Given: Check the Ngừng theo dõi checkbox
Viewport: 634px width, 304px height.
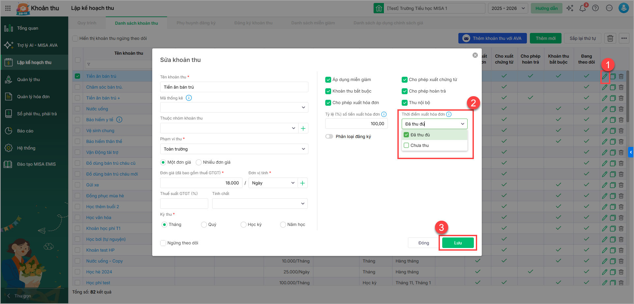Looking at the screenshot, I should pyautogui.click(x=163, y=243).
